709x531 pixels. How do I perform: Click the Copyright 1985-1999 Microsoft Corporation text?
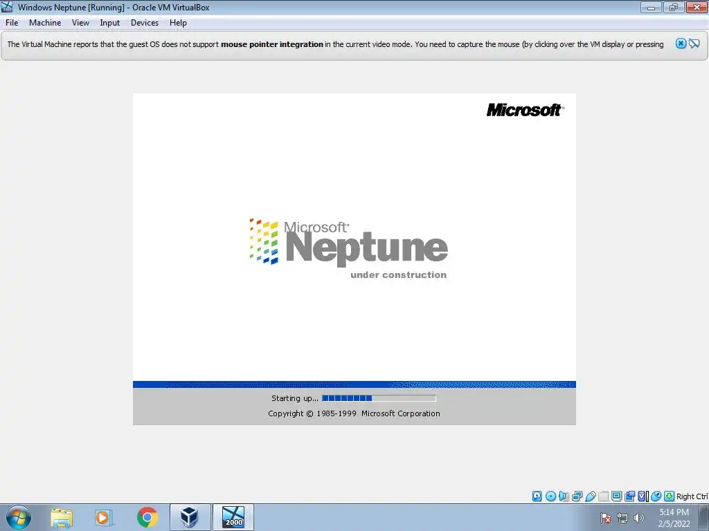(354, 413)
